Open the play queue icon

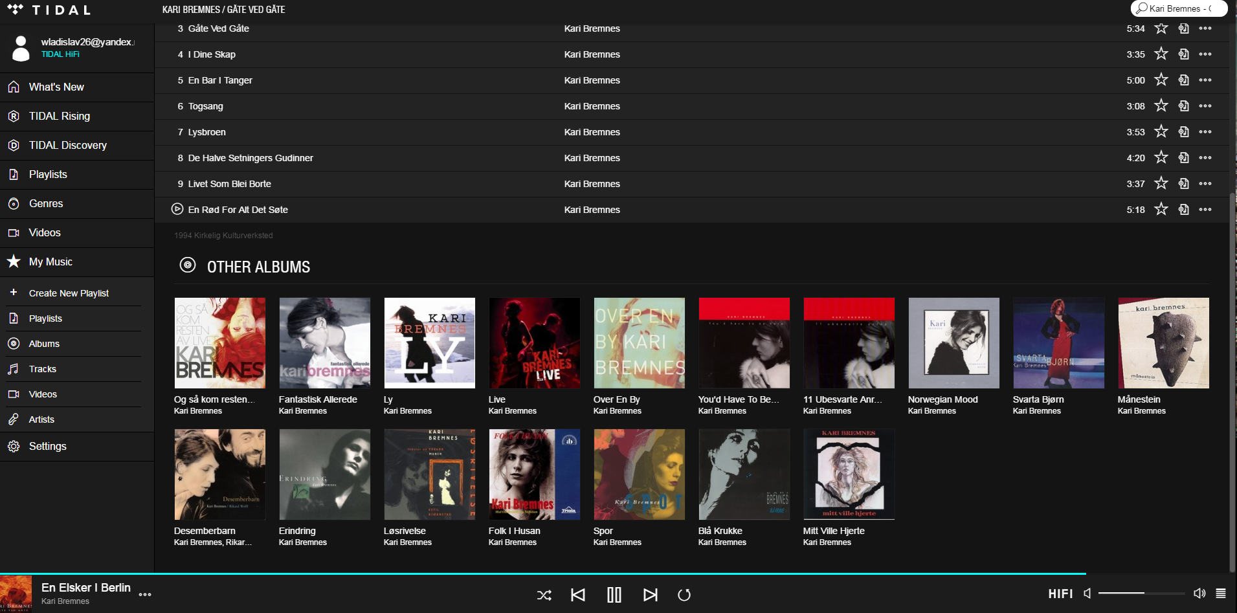point(1221,594)
